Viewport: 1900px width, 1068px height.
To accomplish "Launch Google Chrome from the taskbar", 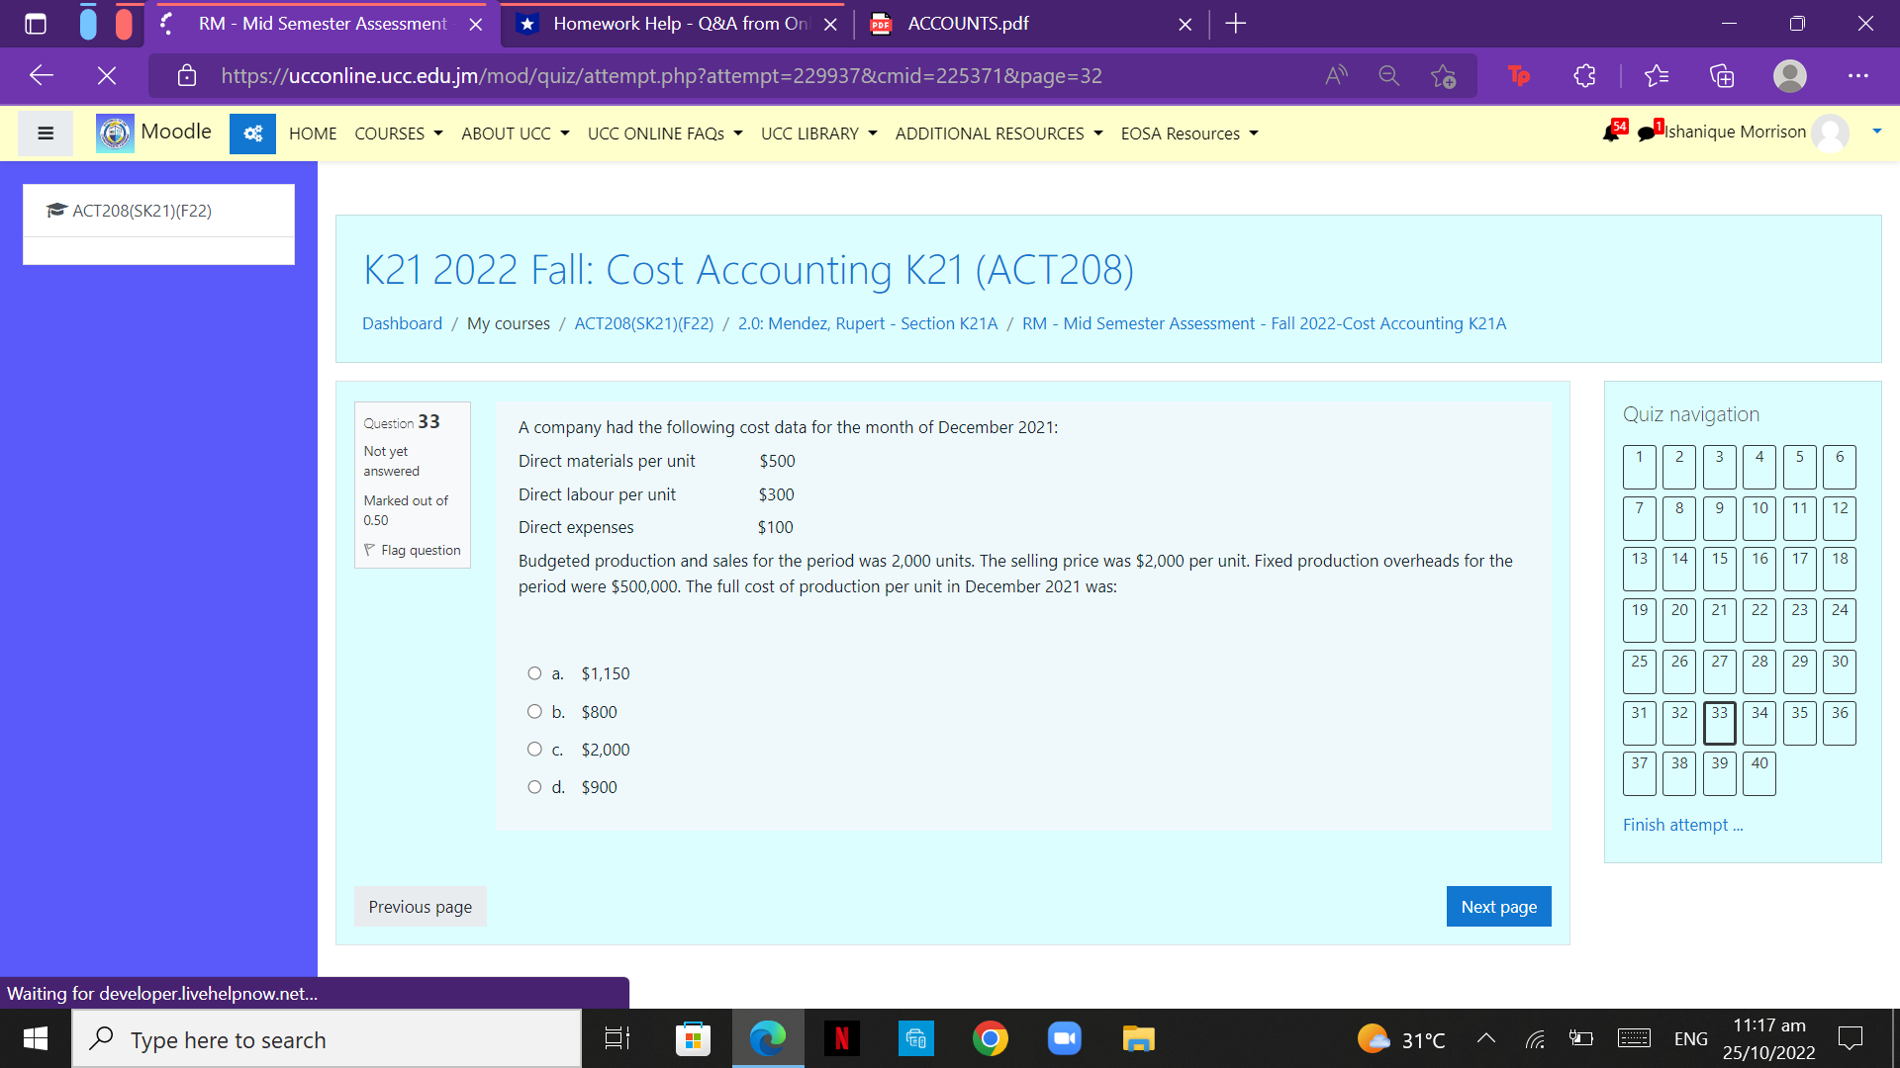I will 991,1038.
